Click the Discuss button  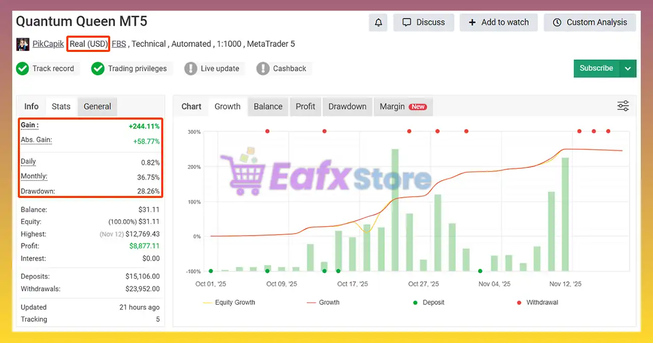point(423,22)
